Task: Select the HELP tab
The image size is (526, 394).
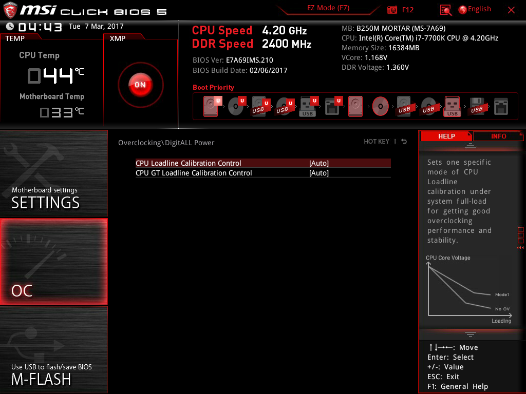Action: (x=446, y=136)
